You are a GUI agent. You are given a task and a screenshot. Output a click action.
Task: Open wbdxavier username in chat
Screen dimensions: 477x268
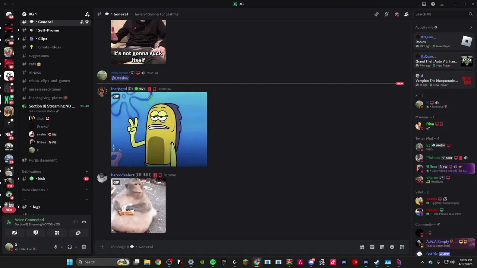point(120,73)
